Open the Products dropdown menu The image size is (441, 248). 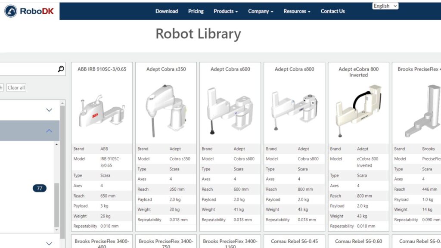click(225, 11)
